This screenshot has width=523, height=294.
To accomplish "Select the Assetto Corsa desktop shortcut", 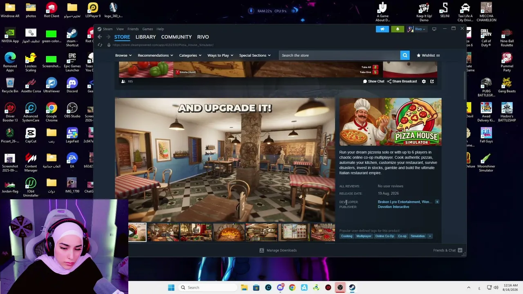I will [31, 85].
